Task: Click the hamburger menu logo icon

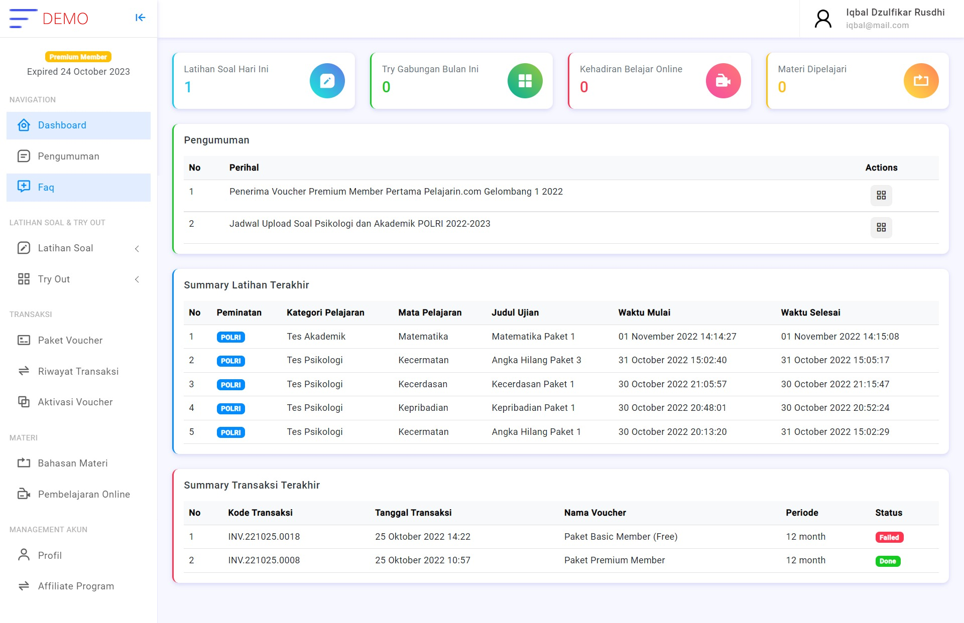Action: tap(23, 19)
